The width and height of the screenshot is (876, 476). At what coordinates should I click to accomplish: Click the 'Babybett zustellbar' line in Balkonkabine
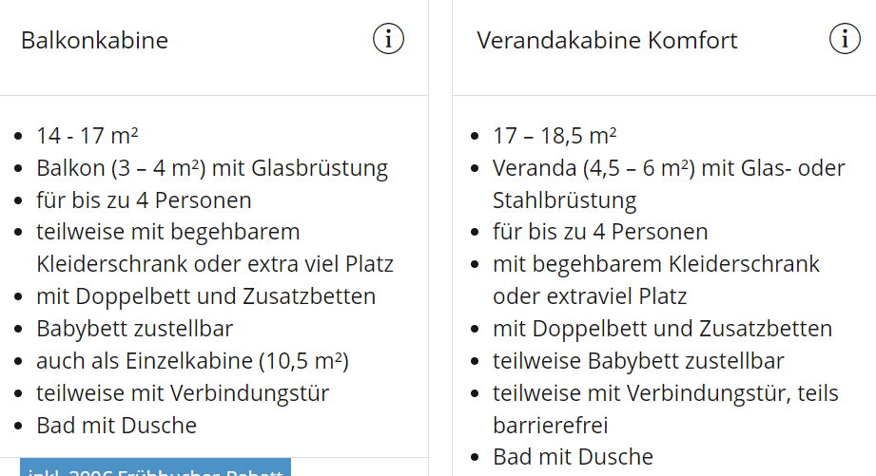click(x=134, y=329)
